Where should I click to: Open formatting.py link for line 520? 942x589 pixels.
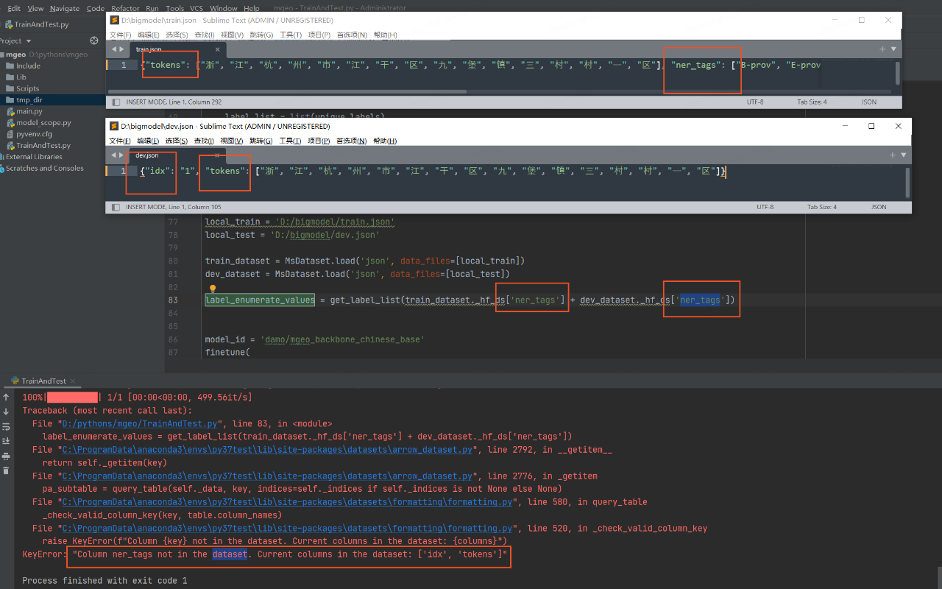point(287,529)
